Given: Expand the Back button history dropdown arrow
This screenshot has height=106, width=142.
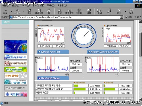Looking at the screenshot, I should pyautogui.click(x=11, y=12).
